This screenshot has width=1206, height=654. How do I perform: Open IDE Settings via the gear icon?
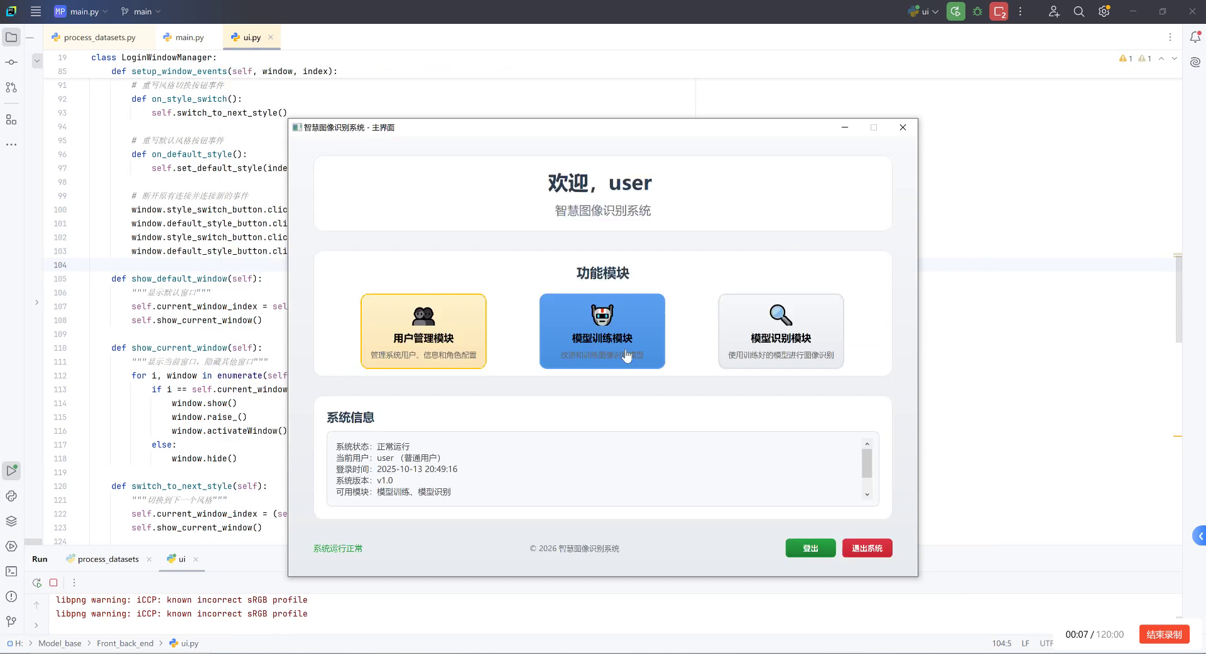click(1104, 11)
